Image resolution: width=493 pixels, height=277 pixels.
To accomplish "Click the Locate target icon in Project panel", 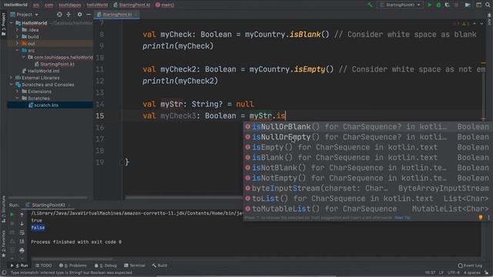I will pyautogui.click(x=59, y=15).
